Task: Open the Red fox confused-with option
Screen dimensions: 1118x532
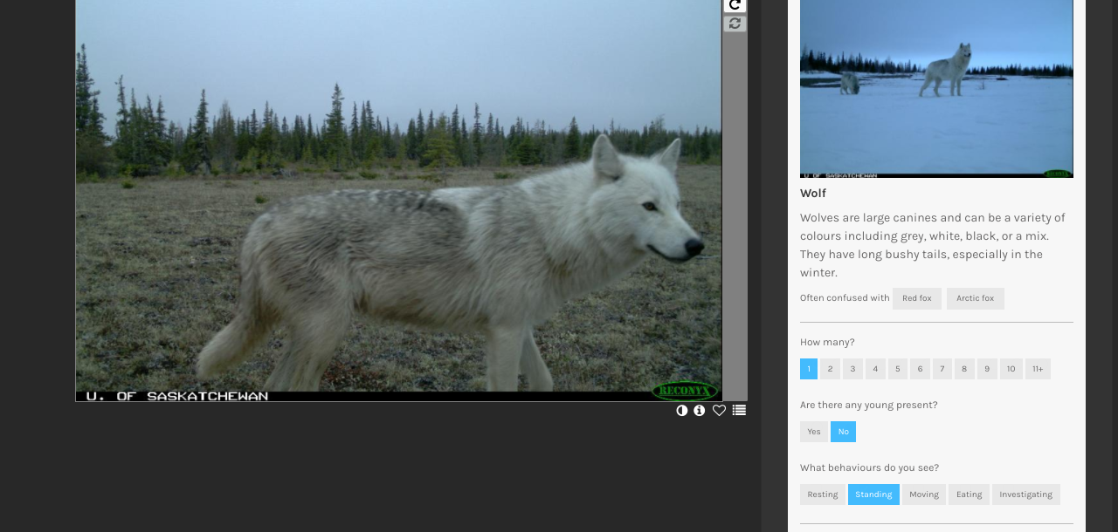Action: [917, 298]
